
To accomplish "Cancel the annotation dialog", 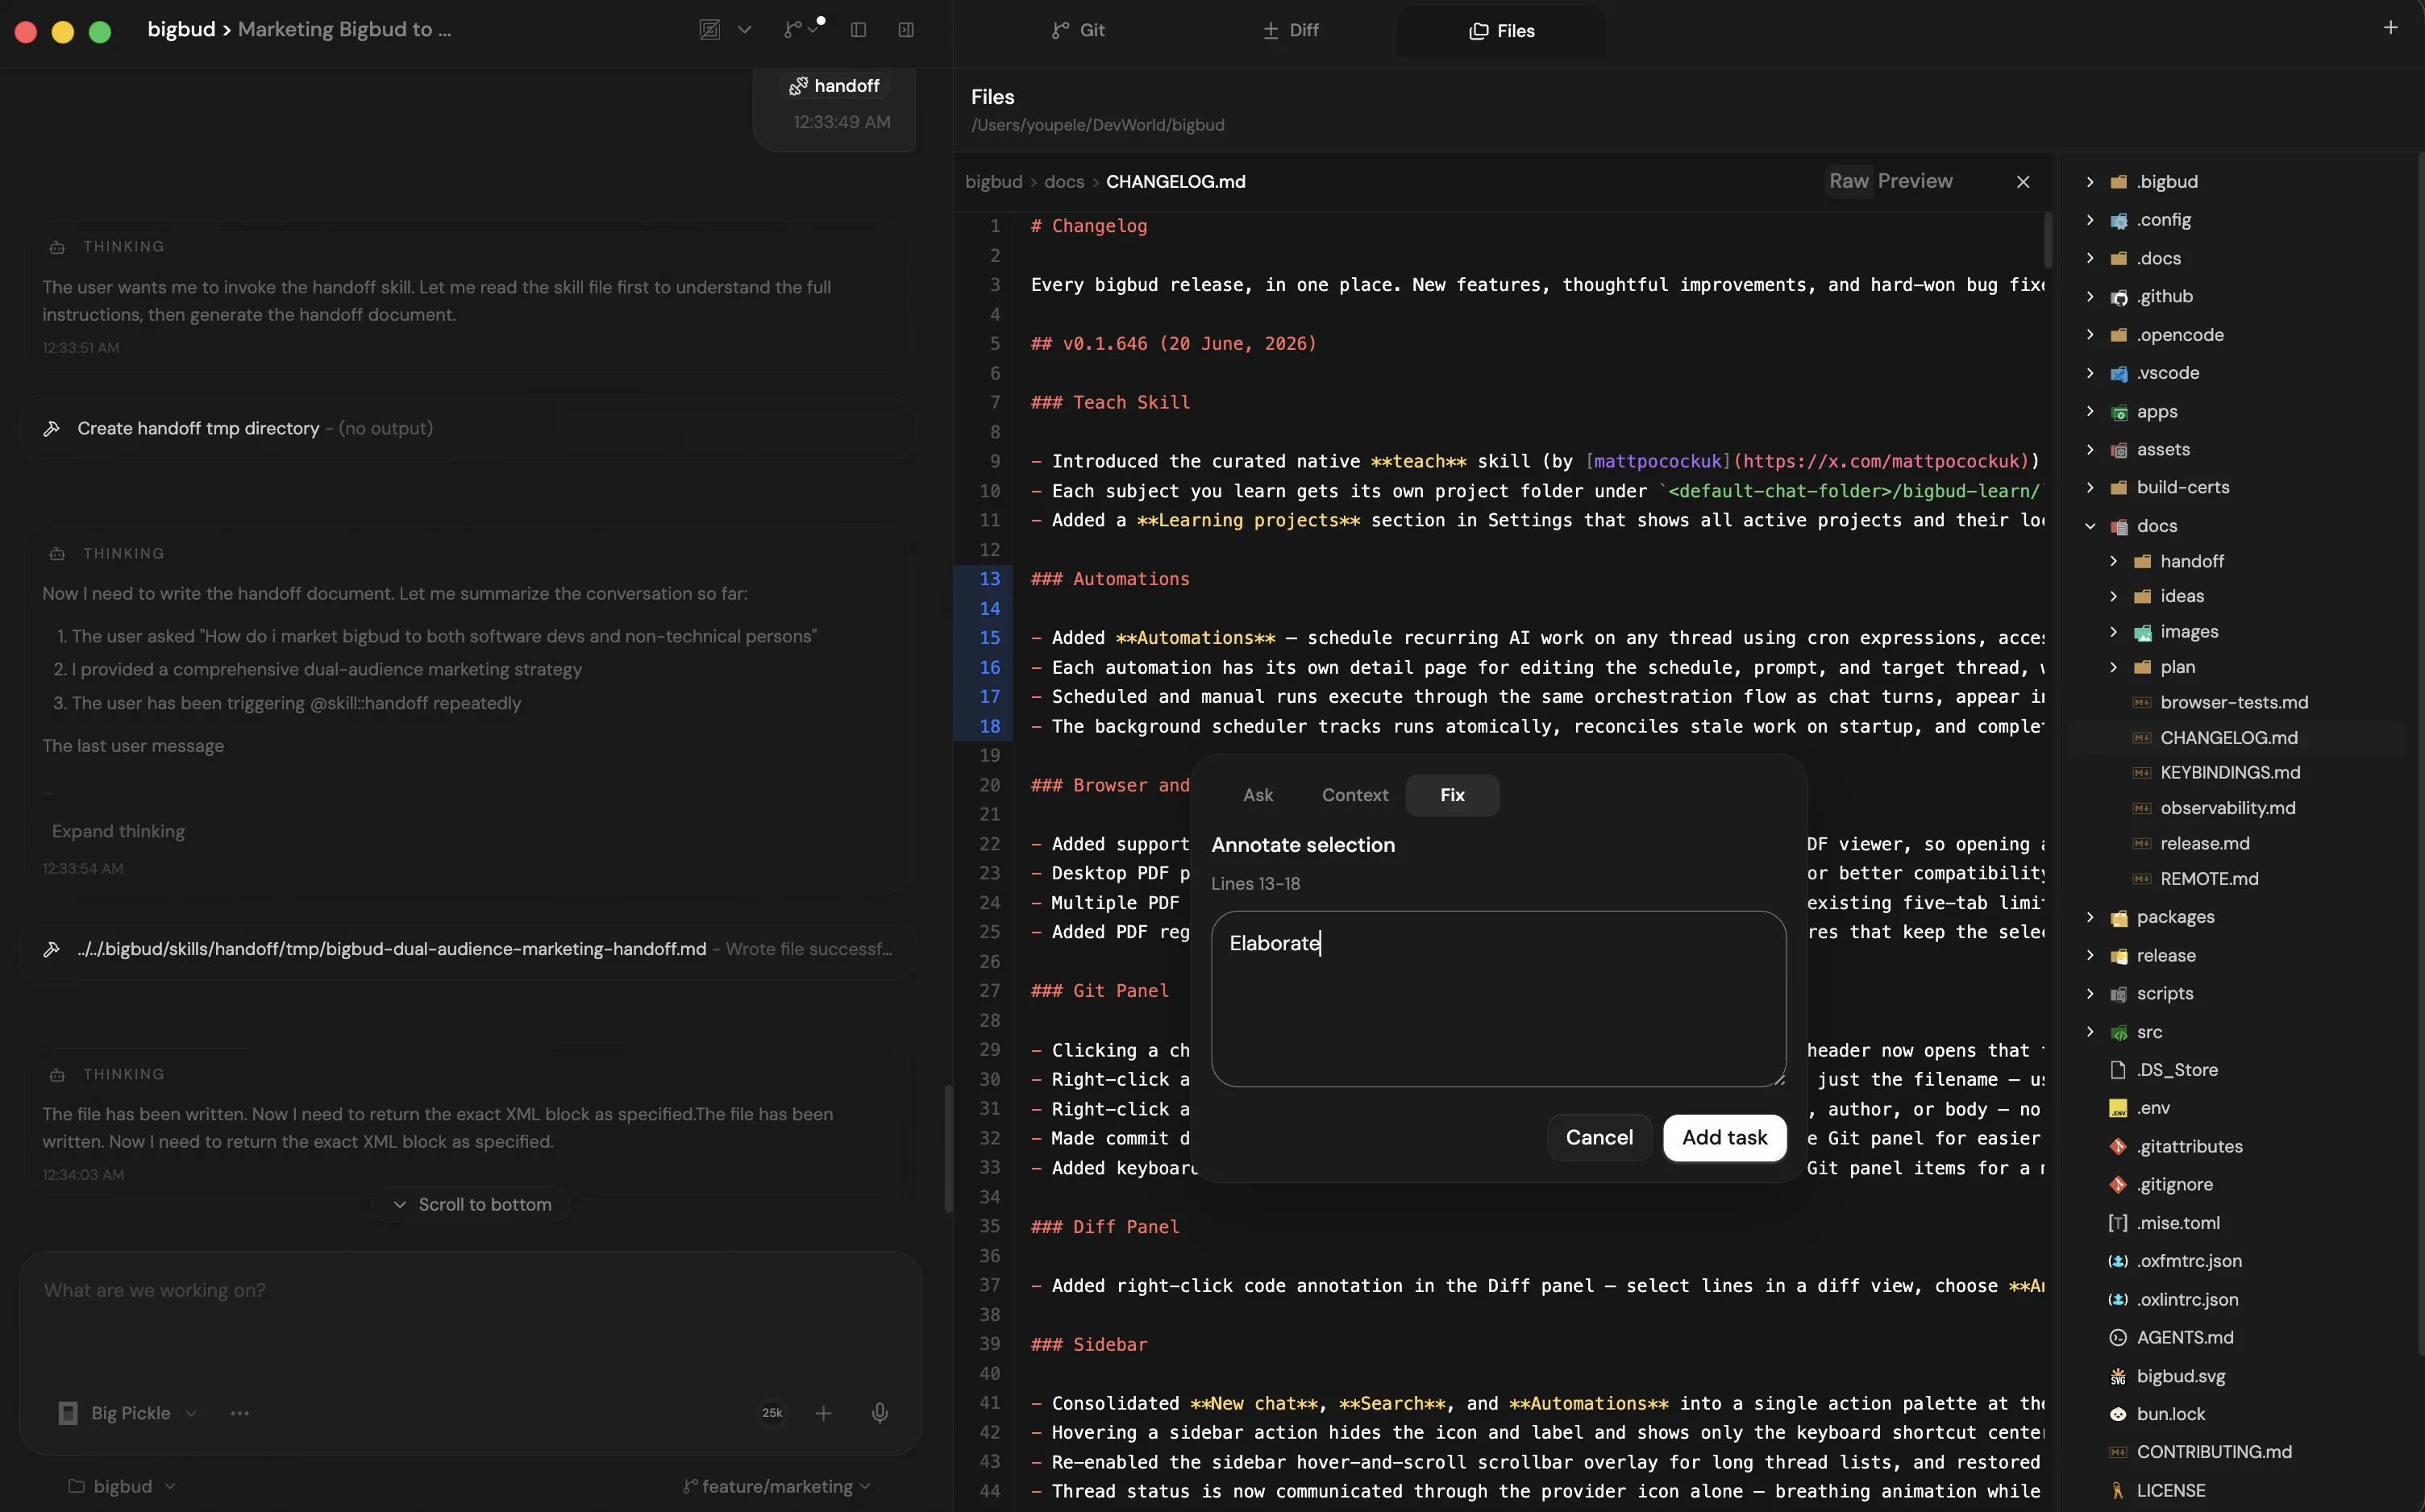I will click(x=1598, y=1138).
